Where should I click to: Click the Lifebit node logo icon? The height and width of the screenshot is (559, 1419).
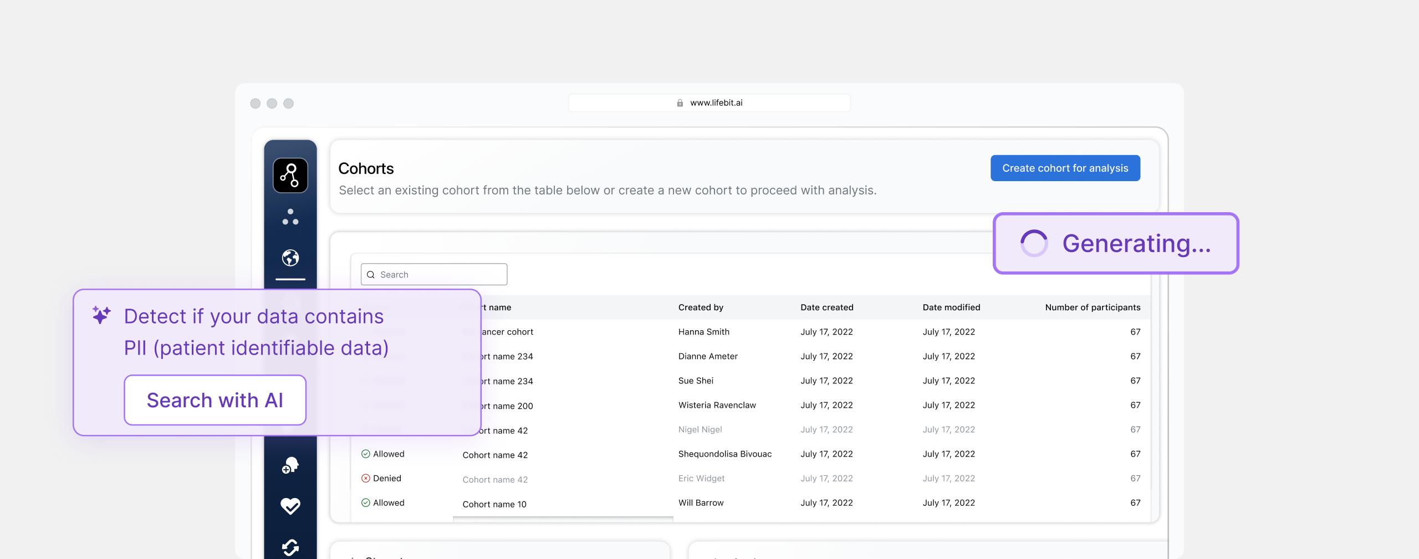point(290,176)
